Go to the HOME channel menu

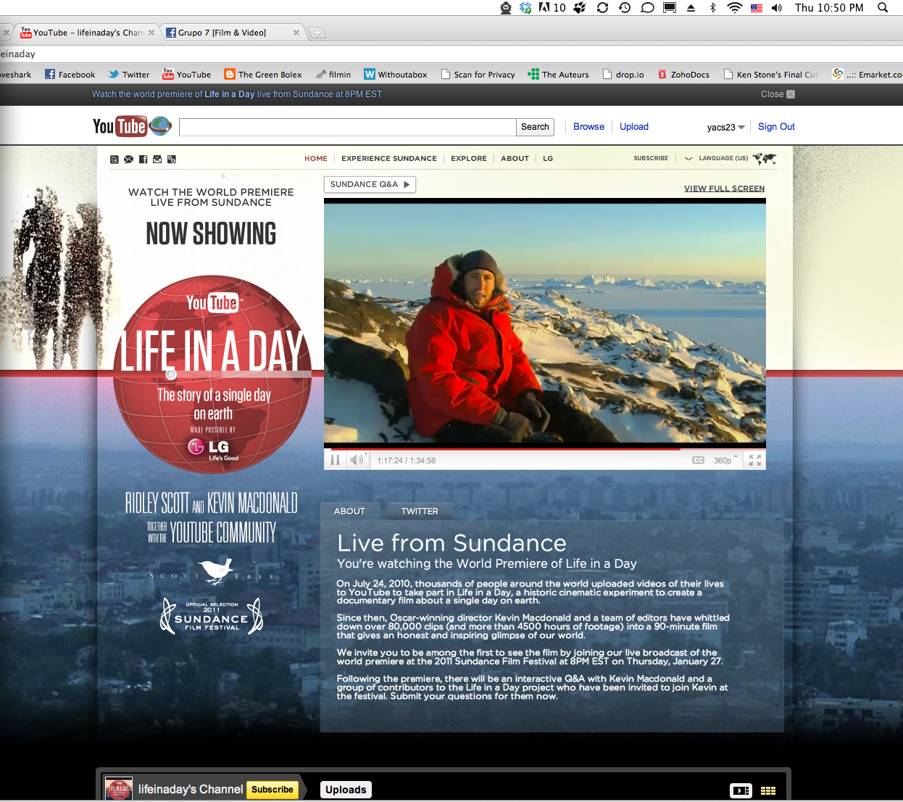316,158
